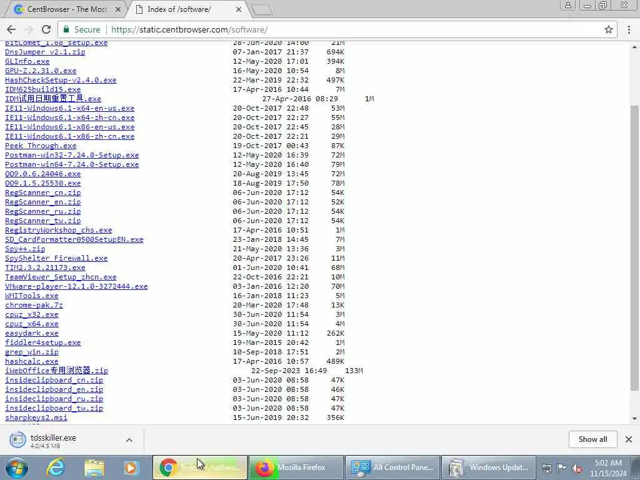Image resolution: width=640 pixels, height=480 pixels.
Task: Download WMITools.exe
Action: click(31, 296)
